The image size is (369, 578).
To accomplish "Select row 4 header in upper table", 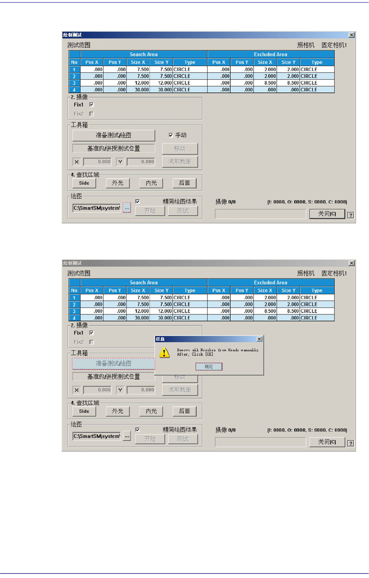I will click(x=74, y=89).
